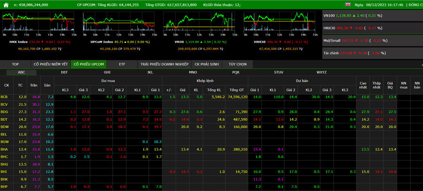This screenshot has width=423, height=191.
Task: Select the WXYZ letter group filter
Action: click(x=321, y=72)
